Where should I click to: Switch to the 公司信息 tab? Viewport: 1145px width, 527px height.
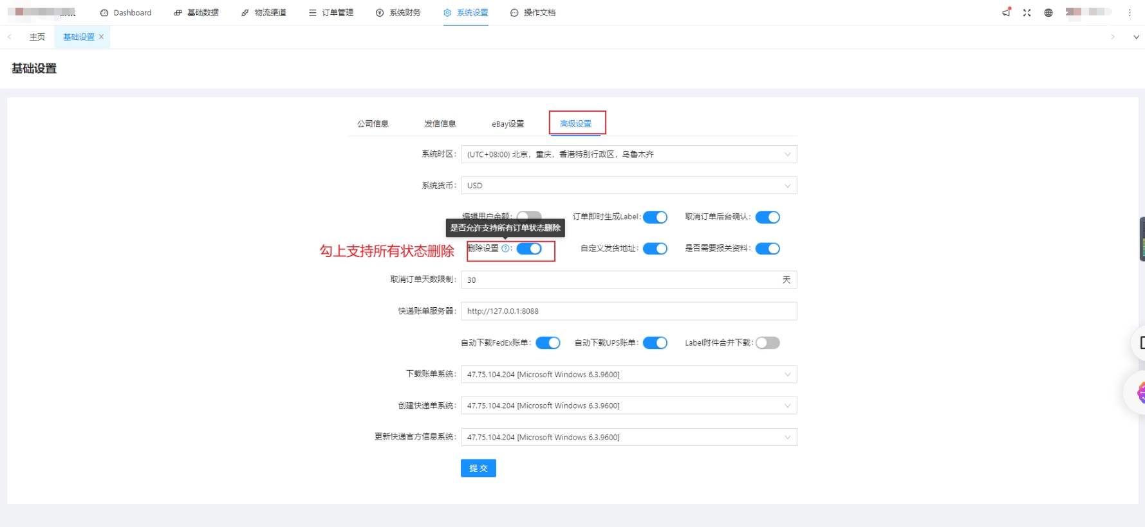coord(373,124)
